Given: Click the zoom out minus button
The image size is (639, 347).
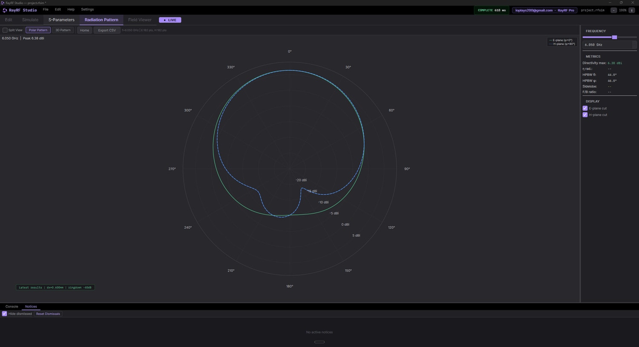Looking at the screenshot, I should point(613,10).
